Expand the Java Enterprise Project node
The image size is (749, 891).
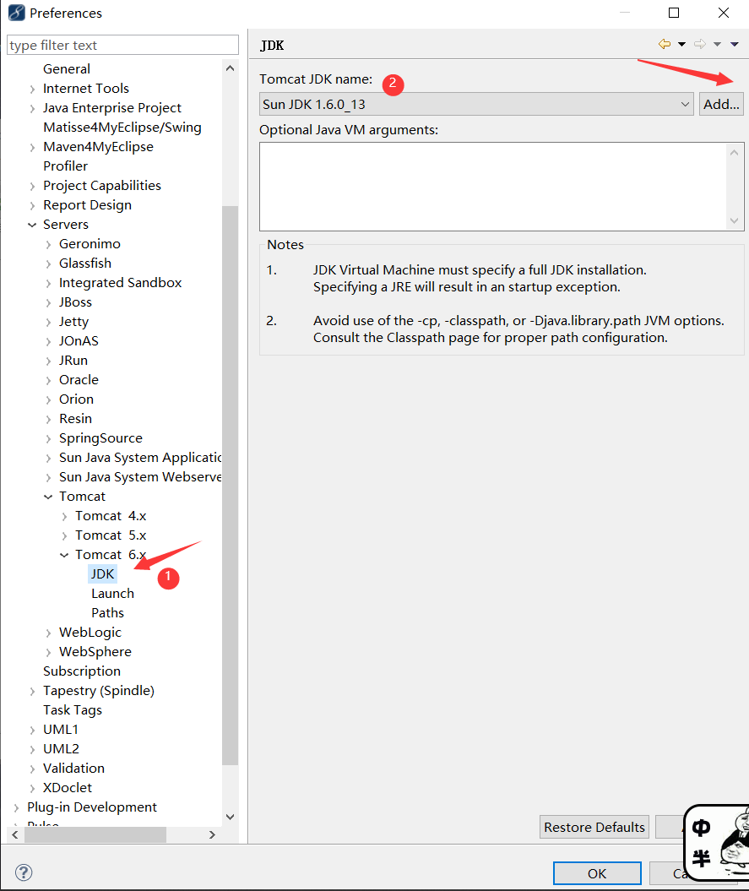[x=32, y=108]
